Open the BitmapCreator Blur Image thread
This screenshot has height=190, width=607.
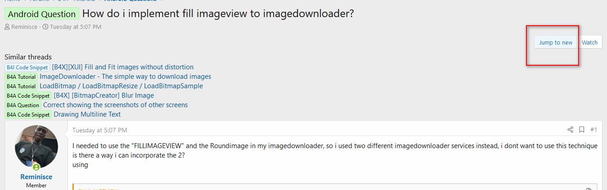(103, 95)
